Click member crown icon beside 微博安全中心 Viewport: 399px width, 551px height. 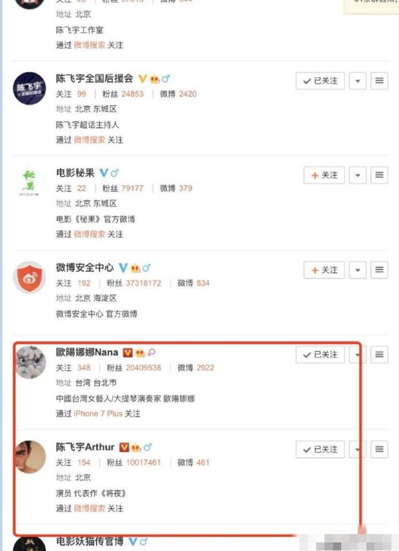135,268
